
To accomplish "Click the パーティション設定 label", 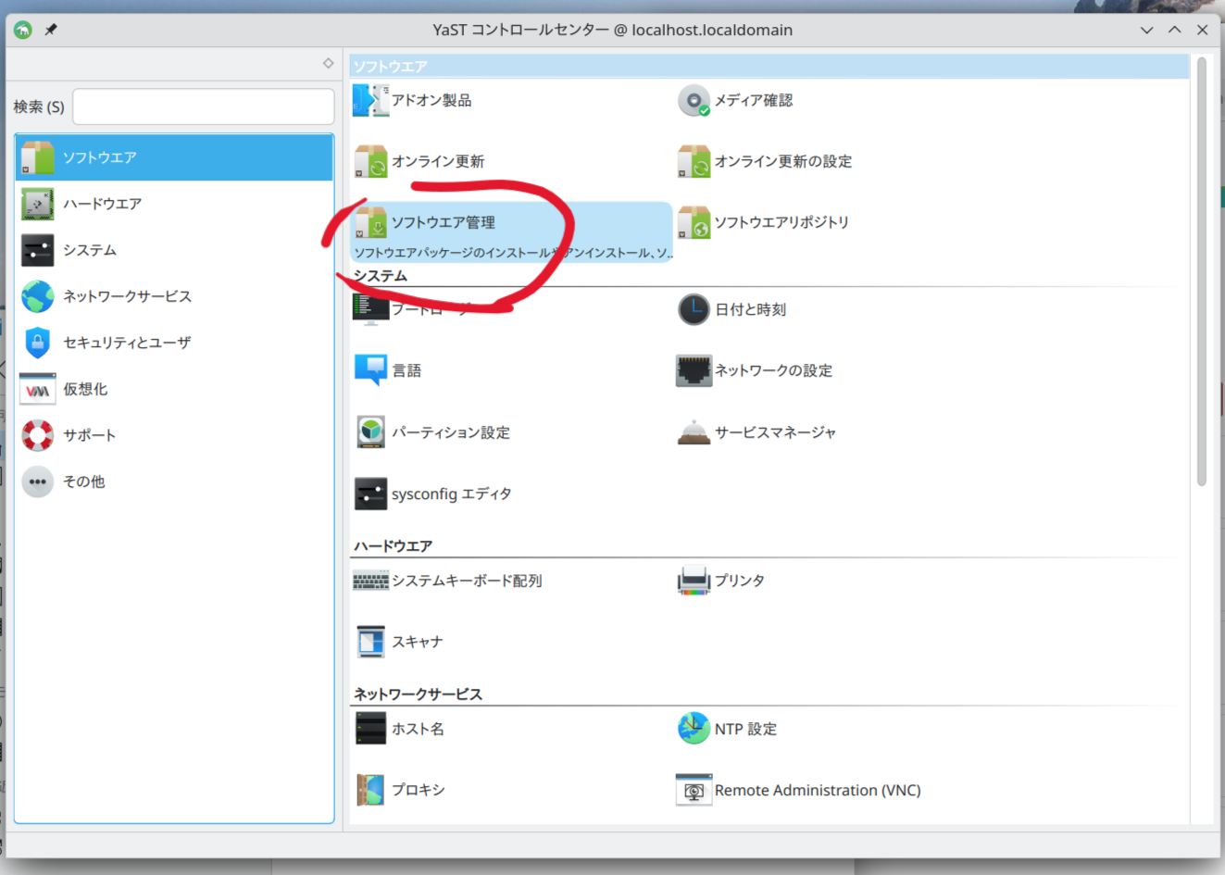I will pyautogui.click(x=451, y=432).
